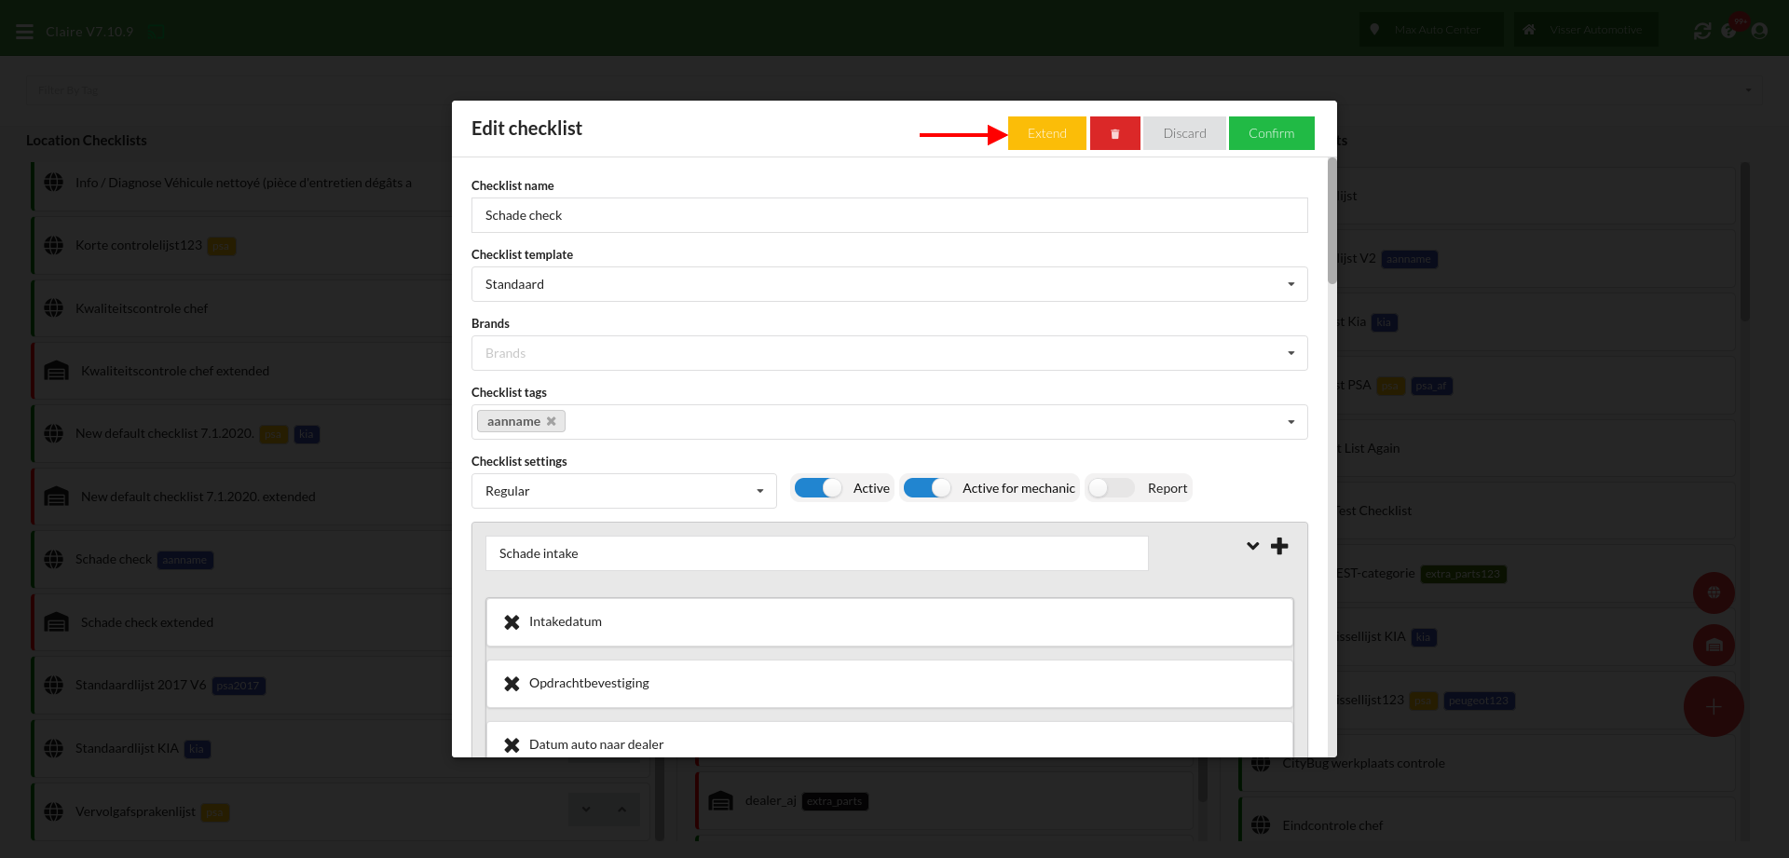Remove the Intakedatum checklist item
This screenshot has height=858, width=1789.
click(x=512, y=622)
